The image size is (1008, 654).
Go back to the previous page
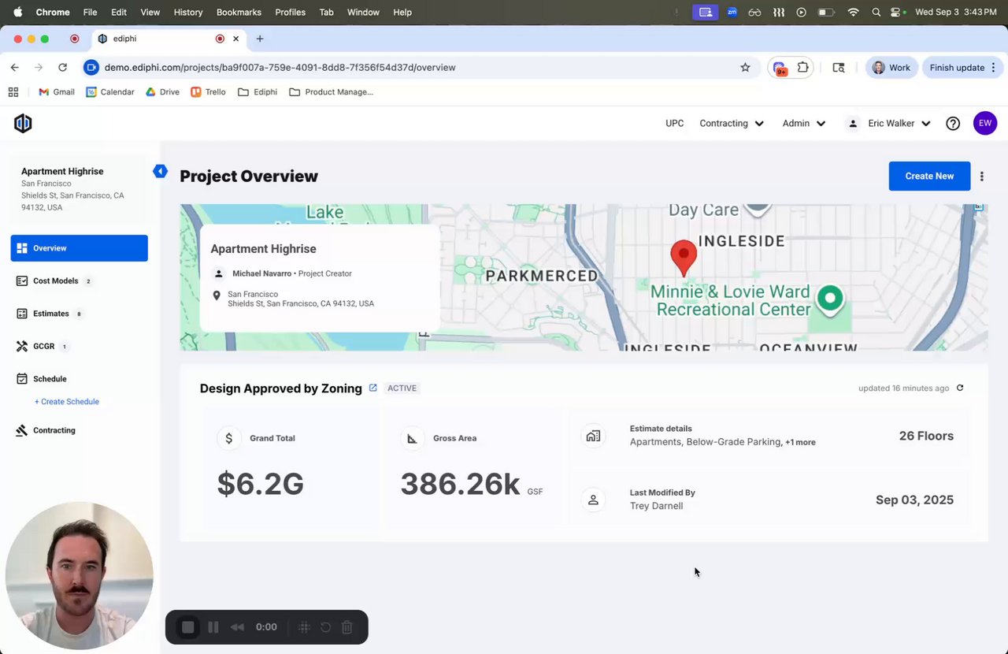coord(15,68)
